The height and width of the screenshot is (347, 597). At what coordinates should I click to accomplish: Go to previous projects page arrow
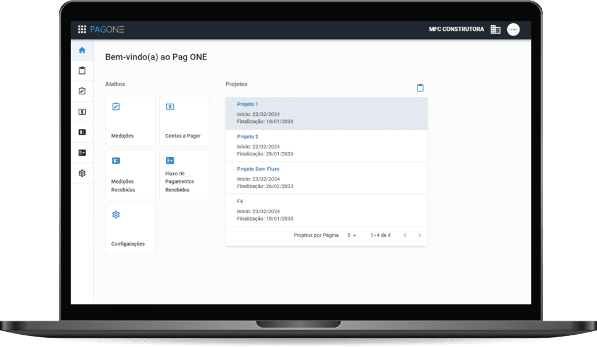coord(405,235)
